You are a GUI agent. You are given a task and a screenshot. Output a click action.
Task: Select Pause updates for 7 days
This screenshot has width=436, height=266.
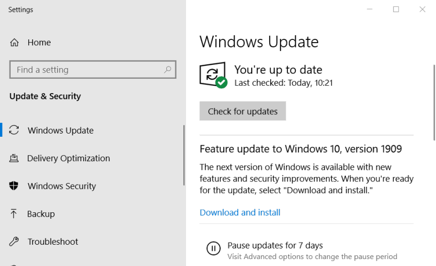point(275,245)
